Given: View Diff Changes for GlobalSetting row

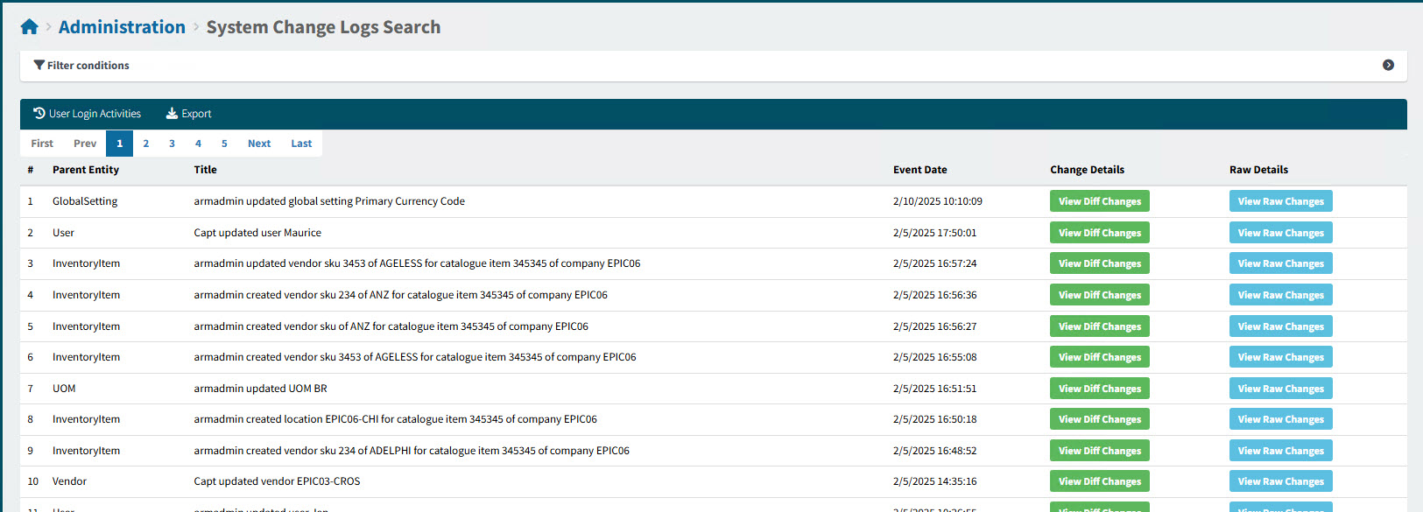Looking at the screenshot, I should click(x=1099, y=201).
